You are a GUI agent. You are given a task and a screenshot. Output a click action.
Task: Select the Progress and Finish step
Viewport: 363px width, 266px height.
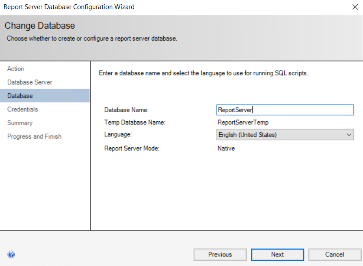pyautogui.click(x=34, y=136)
